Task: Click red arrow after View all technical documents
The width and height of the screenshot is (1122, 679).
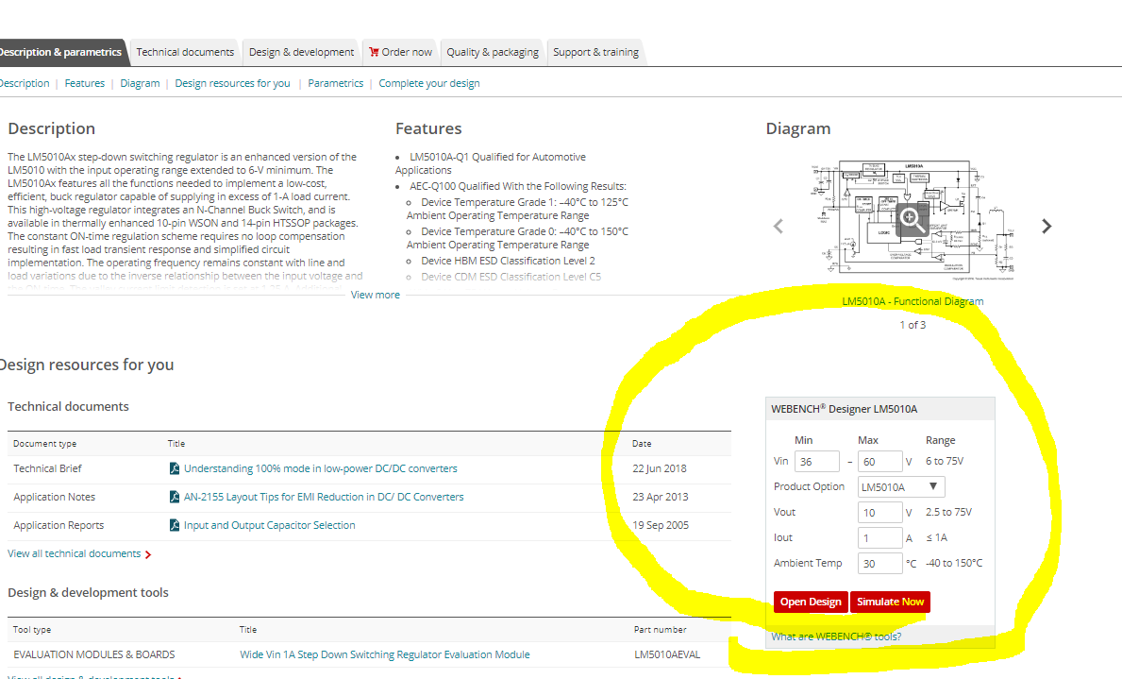Action: pyautogui.click(x=148, y=554)
